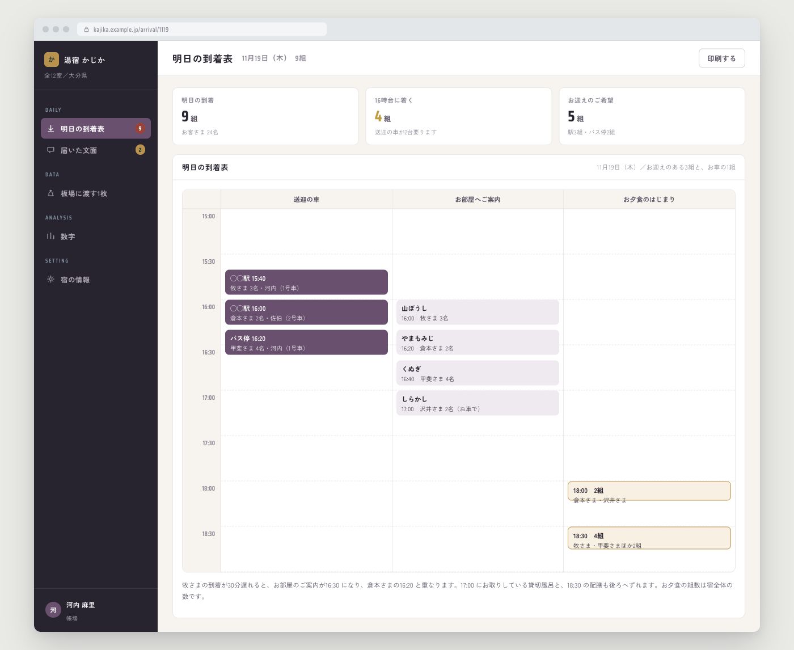Click the 河内 麻里 user name

click(81, 605)
